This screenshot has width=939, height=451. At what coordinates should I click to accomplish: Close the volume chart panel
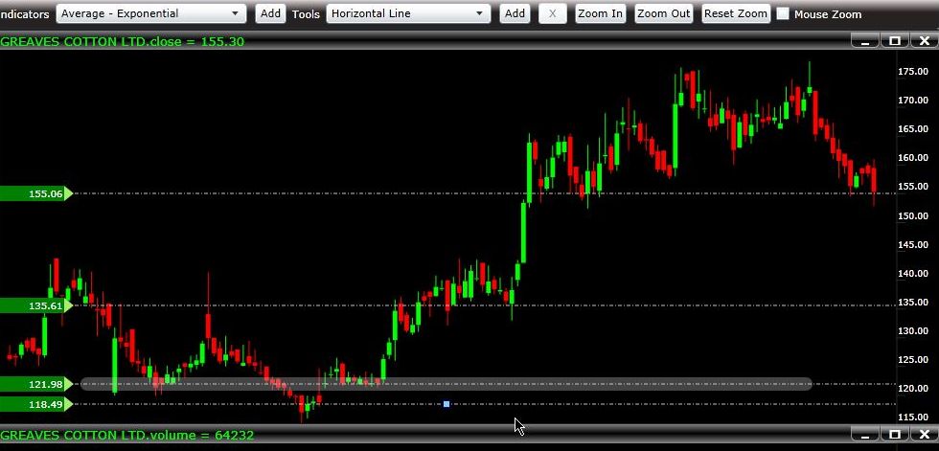(x=925, y=435)
